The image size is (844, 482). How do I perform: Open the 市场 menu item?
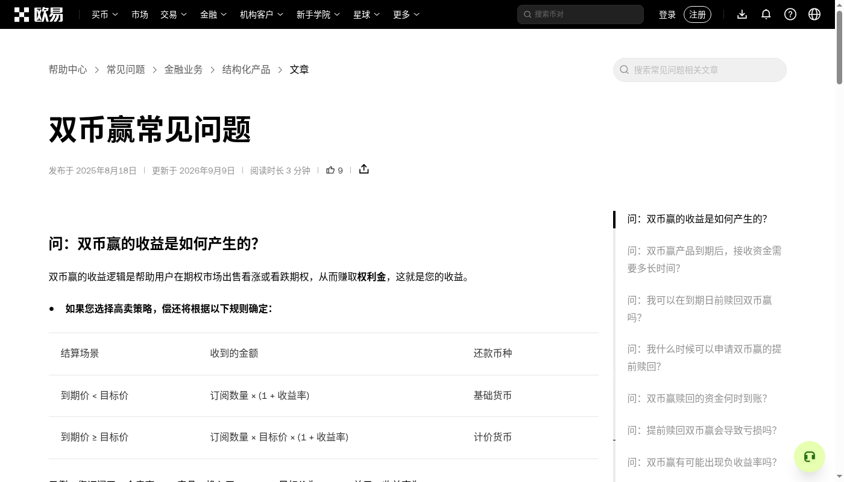tap(140, 14)
